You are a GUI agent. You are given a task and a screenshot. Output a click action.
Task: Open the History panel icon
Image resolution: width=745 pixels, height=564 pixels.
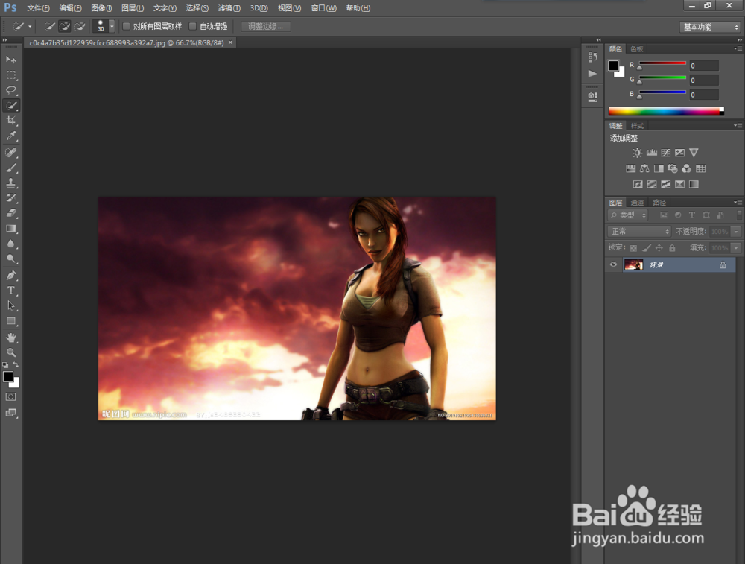pos(592,57)
